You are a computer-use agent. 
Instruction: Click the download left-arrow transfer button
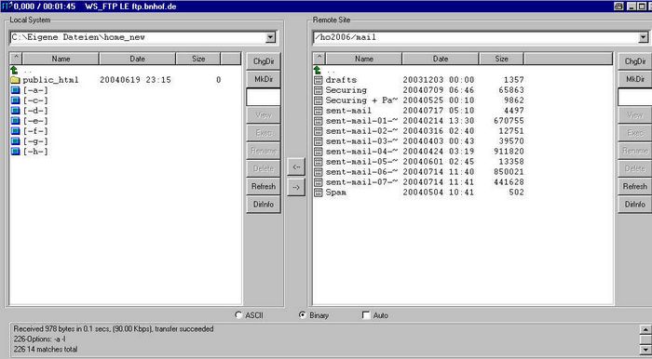[296, 166]
